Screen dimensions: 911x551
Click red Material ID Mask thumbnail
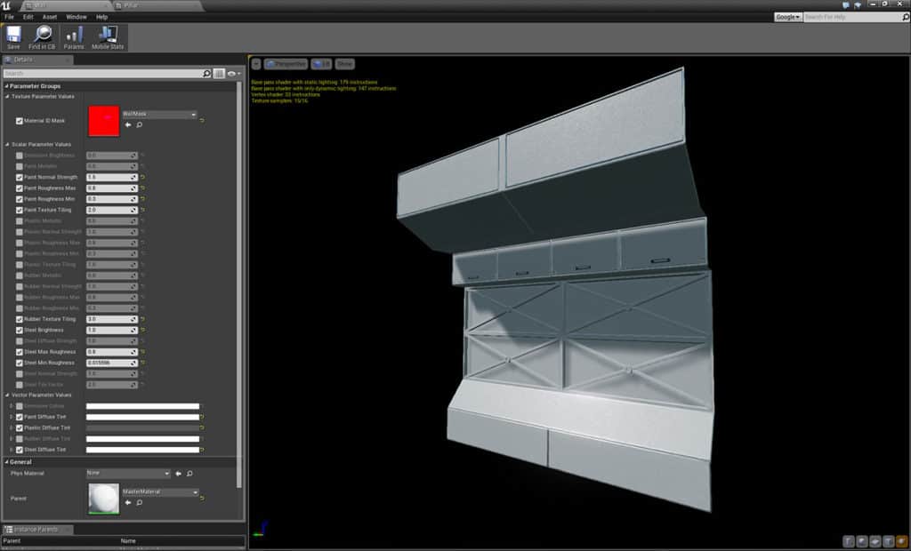click(104, 121)
